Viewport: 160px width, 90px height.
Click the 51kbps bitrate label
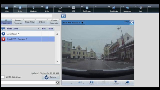point(126,22)
